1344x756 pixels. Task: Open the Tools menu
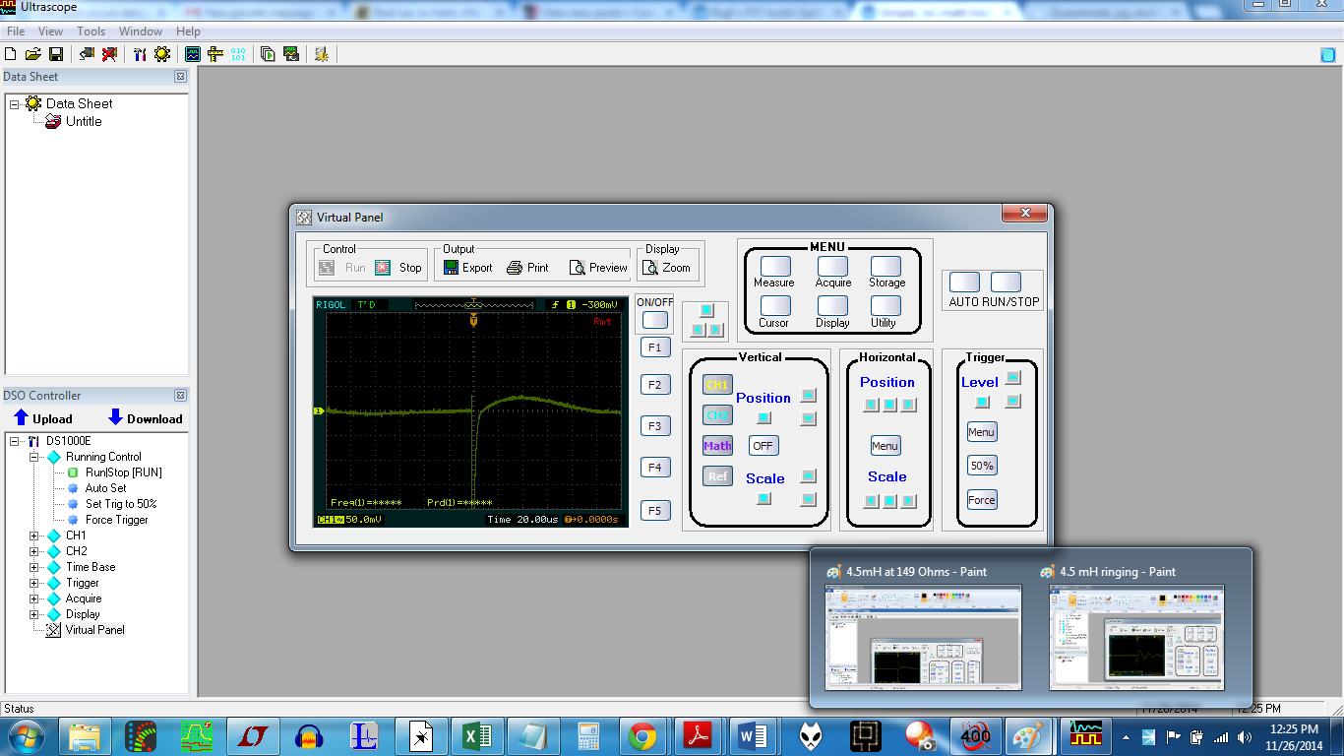click(x=91, y=31)
